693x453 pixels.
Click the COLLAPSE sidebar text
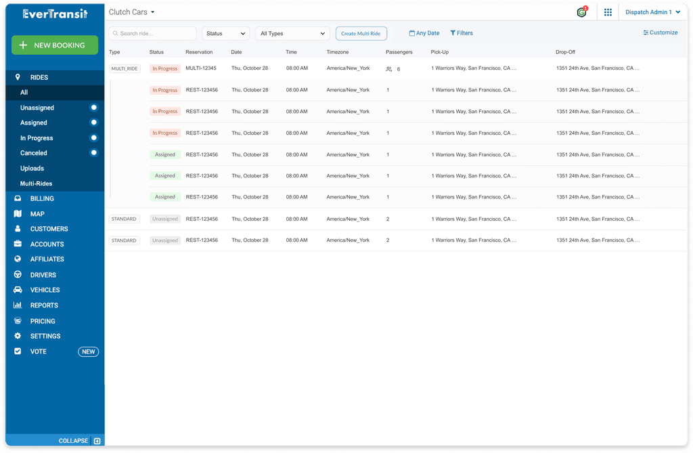point(73,441)
